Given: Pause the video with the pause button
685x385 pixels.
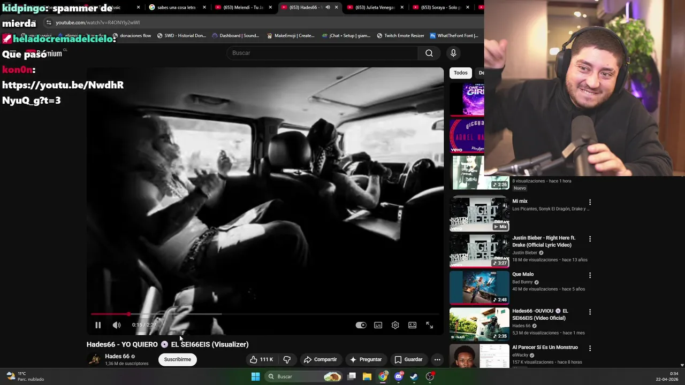Looking at the screenshot, I should [98, 325].
